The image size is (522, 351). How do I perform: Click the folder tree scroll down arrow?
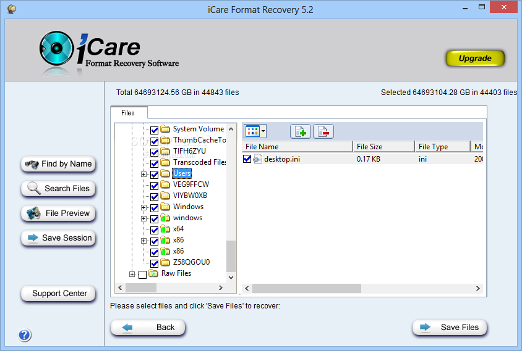pyautogui.click(x=231, y=277)
